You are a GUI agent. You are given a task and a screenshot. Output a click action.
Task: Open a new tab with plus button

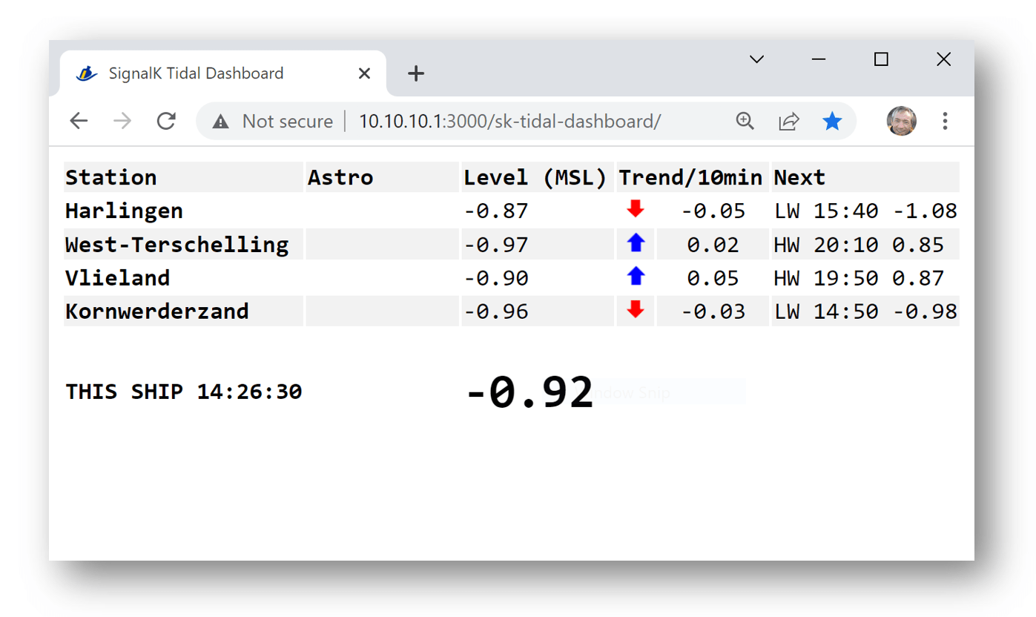[x=416, y=73]
